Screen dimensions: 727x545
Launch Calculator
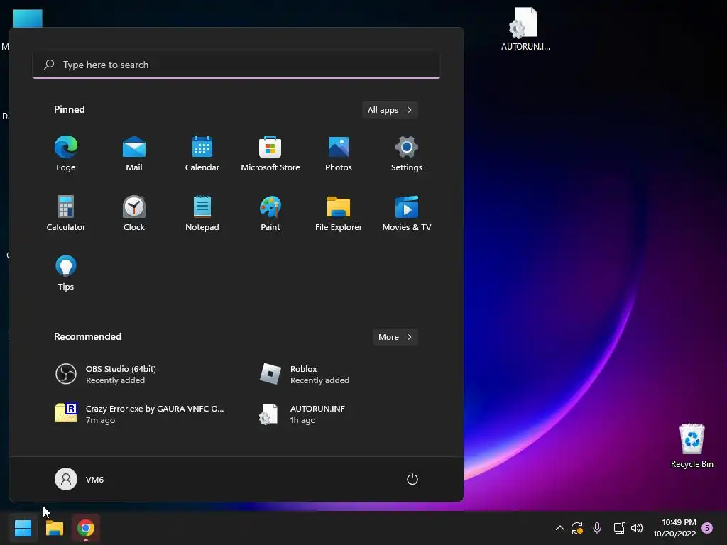[x=66, y=213]
